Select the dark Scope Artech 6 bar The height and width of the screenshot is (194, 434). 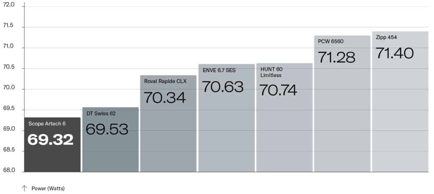pyautogui.click(x=52, y=144)
